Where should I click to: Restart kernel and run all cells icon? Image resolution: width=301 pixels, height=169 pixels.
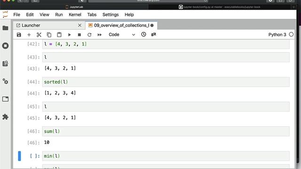click(x=99, y=35)
